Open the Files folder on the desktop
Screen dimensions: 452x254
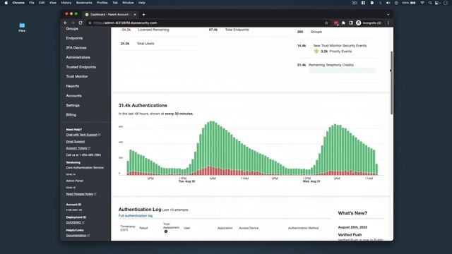click(22, 27)
